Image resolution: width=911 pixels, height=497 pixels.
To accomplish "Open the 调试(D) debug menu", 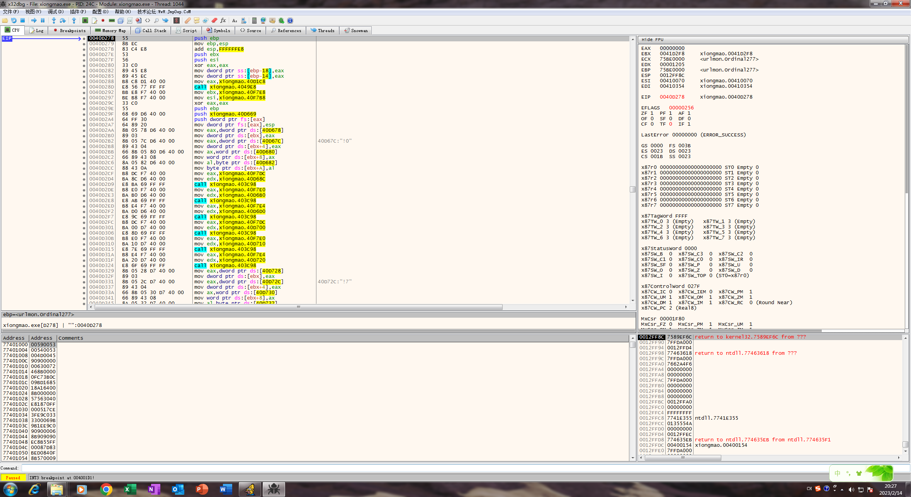I will pyautogui.click(x=55, y=12).
